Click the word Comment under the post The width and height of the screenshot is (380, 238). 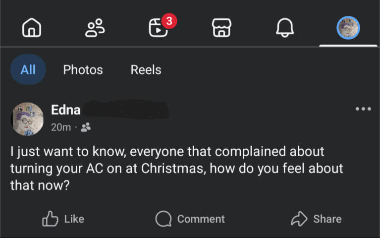[x=201, y=219]
